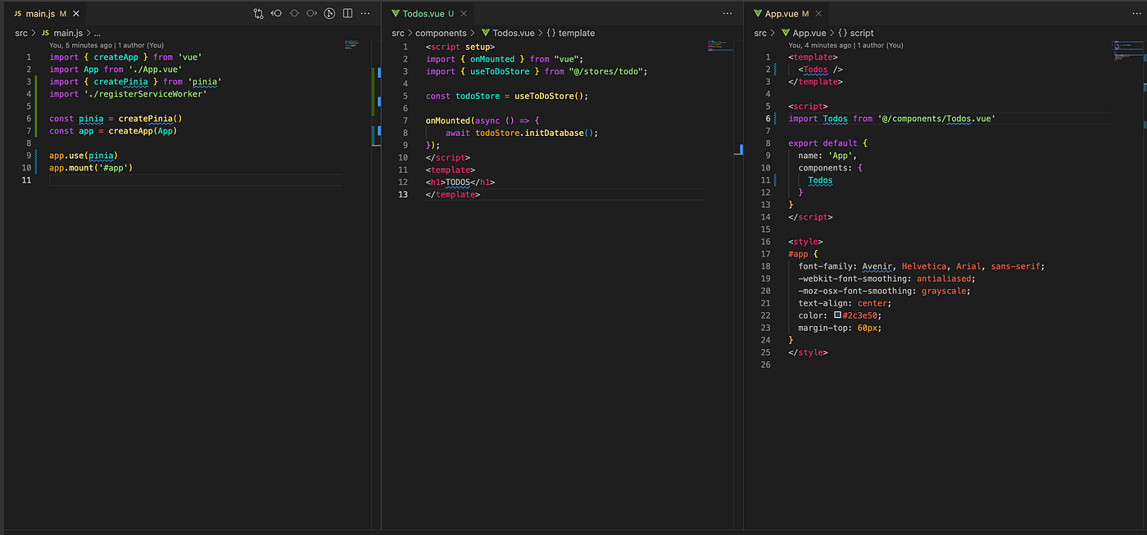Select the main.js editor tab

[39, 14]
